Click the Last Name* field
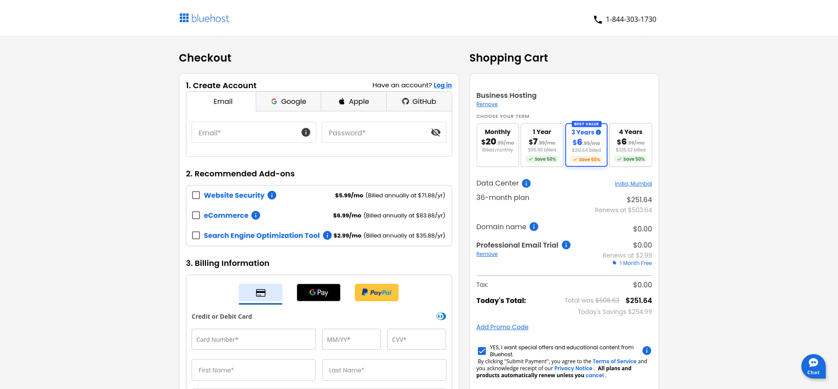Screen dimensions: 838x389 (384, 370)
